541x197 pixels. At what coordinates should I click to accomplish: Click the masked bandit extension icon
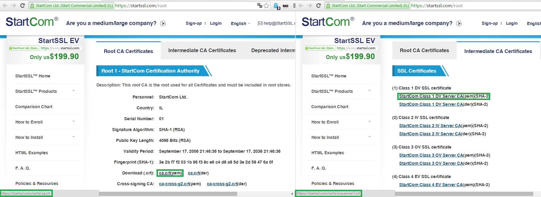[285, 5]
